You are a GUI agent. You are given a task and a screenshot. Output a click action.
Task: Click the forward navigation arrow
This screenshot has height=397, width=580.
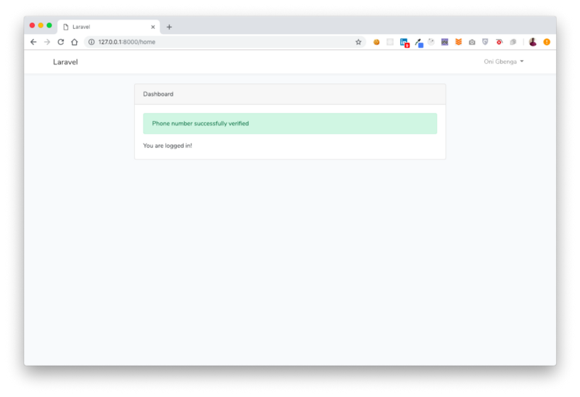tap(47, 42)
